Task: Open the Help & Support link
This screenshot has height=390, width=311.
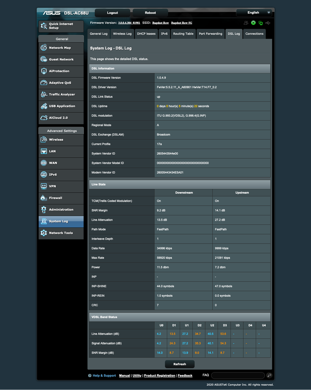Action: pyautogui.click(x=104, y=376)
